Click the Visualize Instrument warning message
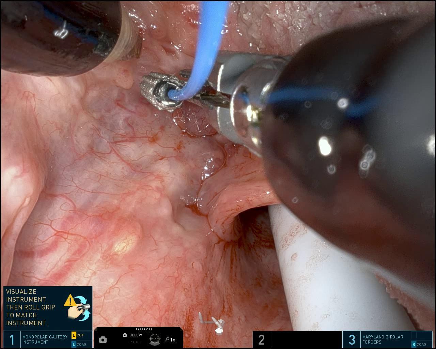 [30, 307]
